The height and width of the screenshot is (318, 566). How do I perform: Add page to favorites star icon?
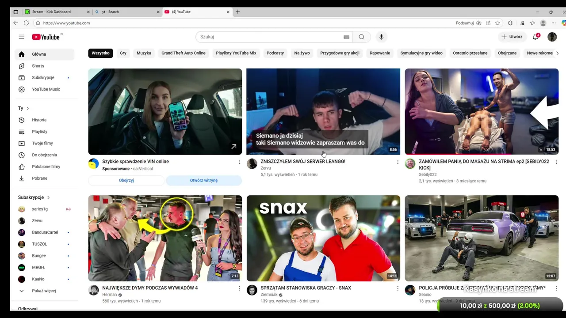coord(497,23)
